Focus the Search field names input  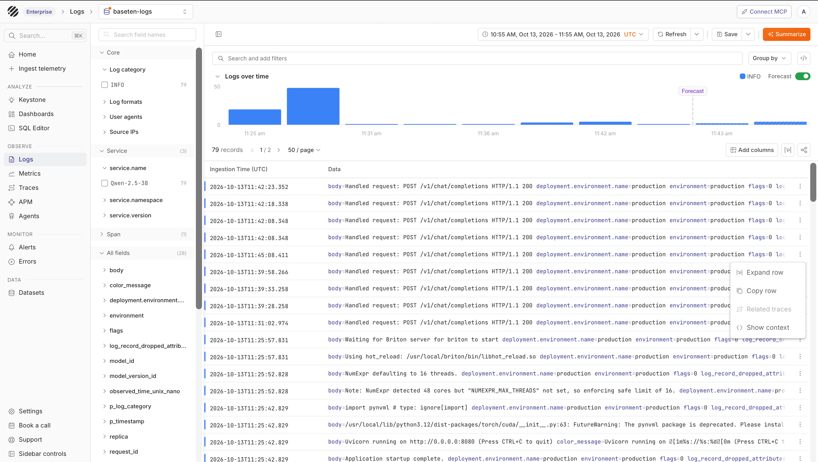click(147, 35)
